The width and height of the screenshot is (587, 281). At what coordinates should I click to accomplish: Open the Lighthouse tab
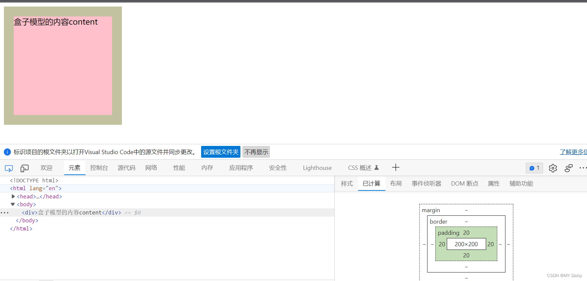point(317,168)
